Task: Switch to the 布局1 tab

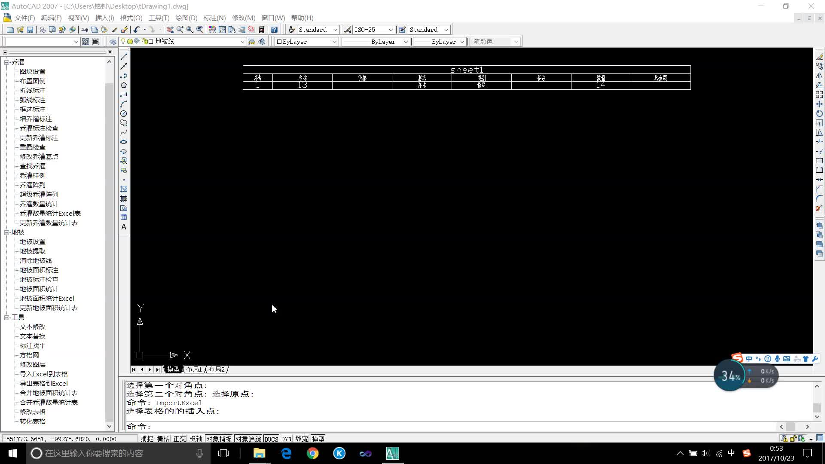Action: click(194, 369)
